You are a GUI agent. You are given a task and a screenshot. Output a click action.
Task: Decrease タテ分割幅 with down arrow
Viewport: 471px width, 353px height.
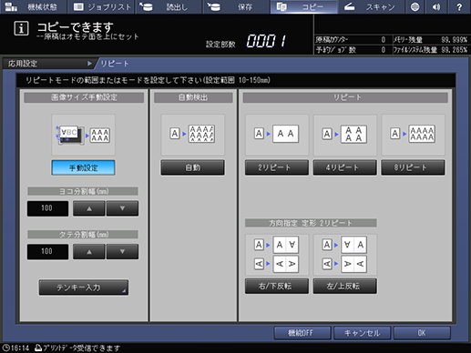(x=122, y=251)
